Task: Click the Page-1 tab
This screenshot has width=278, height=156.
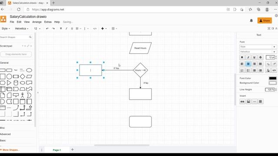Action: point(57,150)
